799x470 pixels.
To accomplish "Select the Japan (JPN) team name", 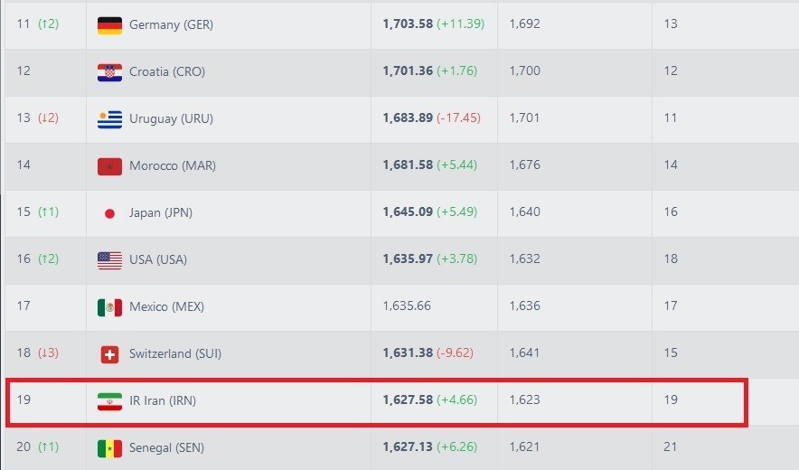I will pyautogui.click(x=161, y=212).
